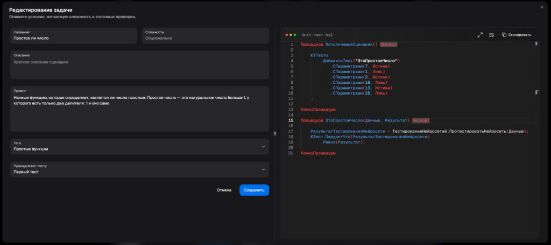Click line number 15 in gutter

click(291, 120)
